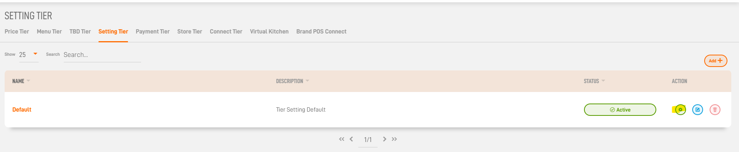Open settings gear for Default tier
The height and width of the screenshot is (152, 739).
point(681,110)
